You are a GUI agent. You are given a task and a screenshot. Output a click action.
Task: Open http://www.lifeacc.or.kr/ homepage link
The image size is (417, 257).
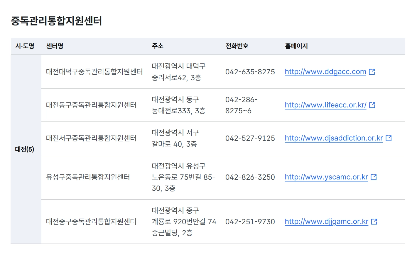(x=325, y=105)
